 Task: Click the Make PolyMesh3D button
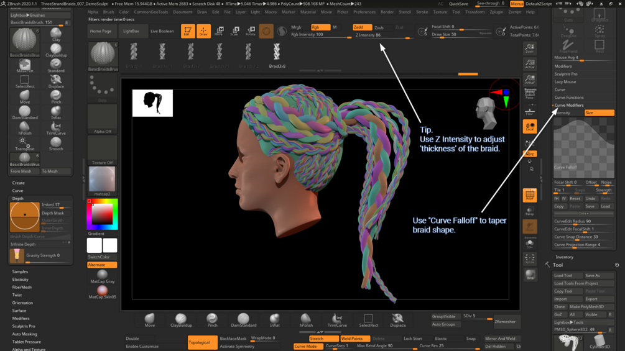pos(591,307)
